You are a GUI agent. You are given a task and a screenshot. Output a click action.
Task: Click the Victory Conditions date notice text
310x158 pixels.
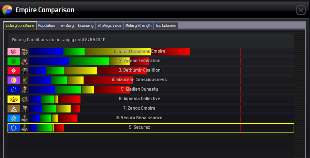click(x=59, y=40)
